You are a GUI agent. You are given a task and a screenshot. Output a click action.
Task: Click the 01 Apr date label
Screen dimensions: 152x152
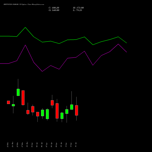click(x=32, y=145)
